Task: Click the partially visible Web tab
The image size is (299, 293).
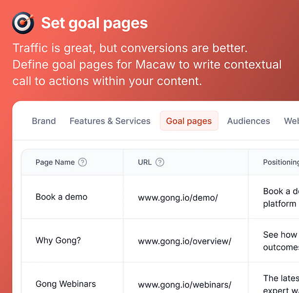Action: tap(291, 121)
